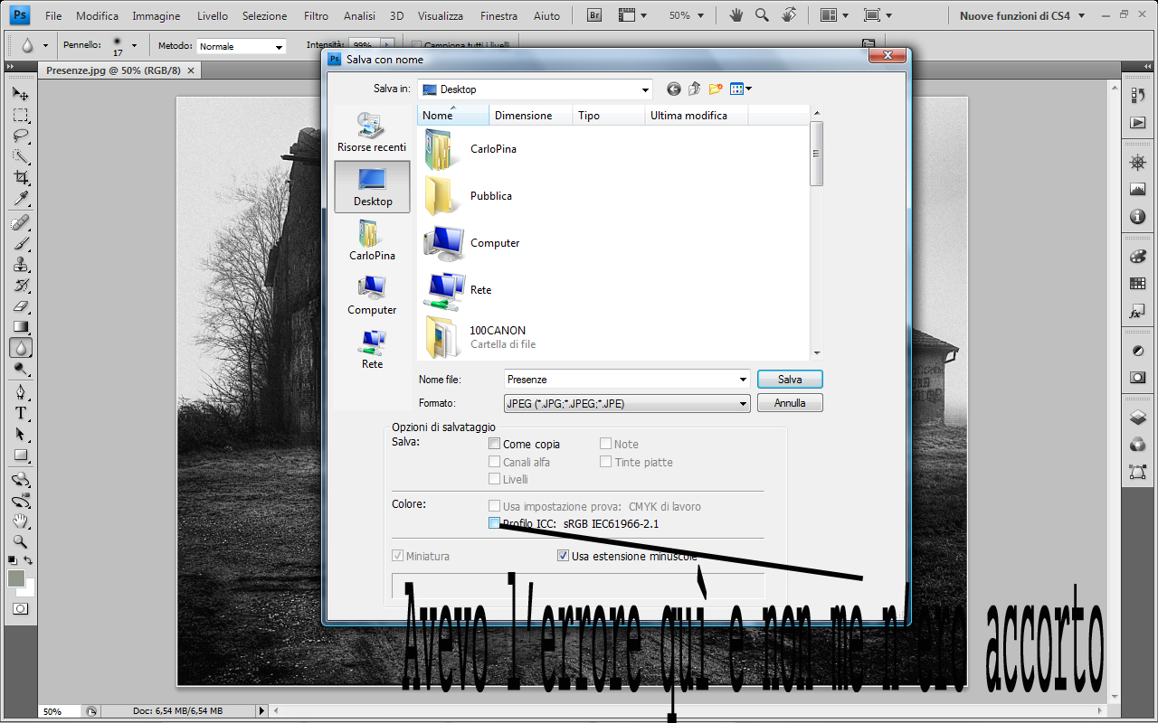Open the Visualizza menu
Screen dimensions: 1158x723
click(x=441, y=16)
